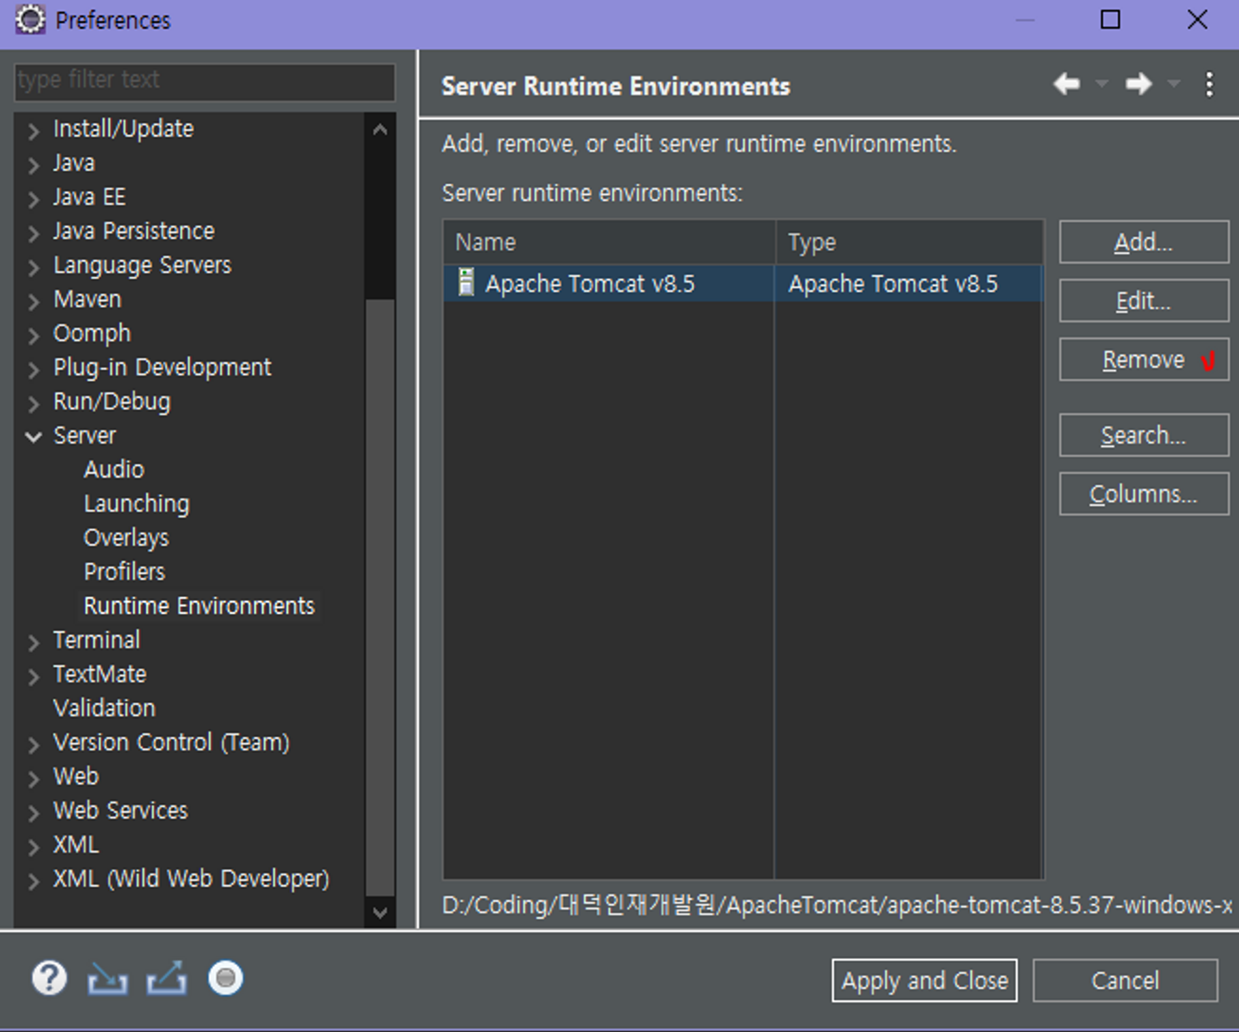Open the forward history dropdown arrow
Image resolution: width=1239 pixels, height=1032 pixels.
click(1173, 84)
